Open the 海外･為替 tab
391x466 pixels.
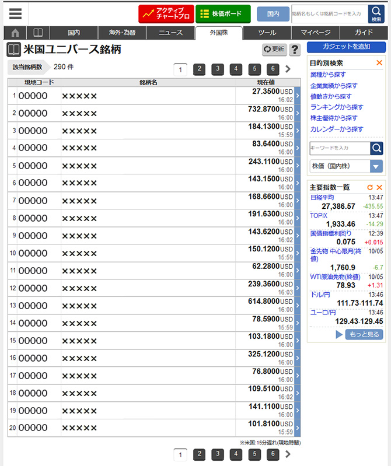[x=121, y=33]
